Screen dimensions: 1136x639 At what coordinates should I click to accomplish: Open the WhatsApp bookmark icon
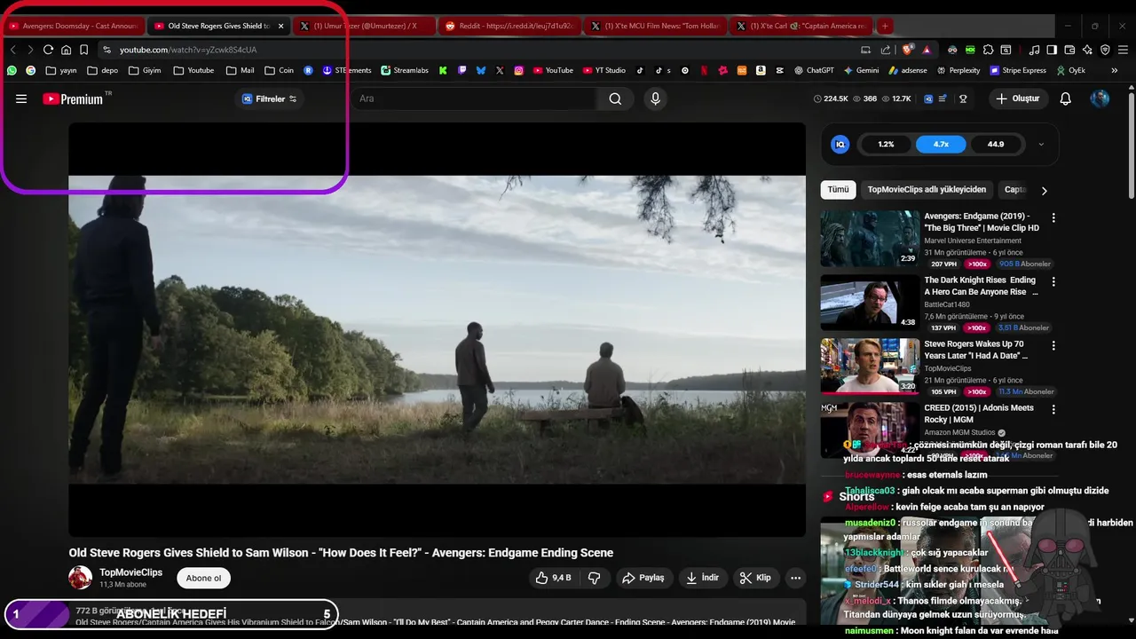[12, 70]
